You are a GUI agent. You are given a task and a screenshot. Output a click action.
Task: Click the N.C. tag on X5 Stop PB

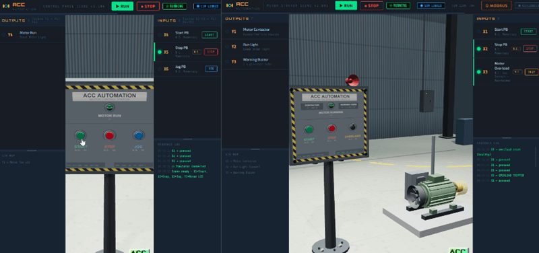(x=197, y=52)
